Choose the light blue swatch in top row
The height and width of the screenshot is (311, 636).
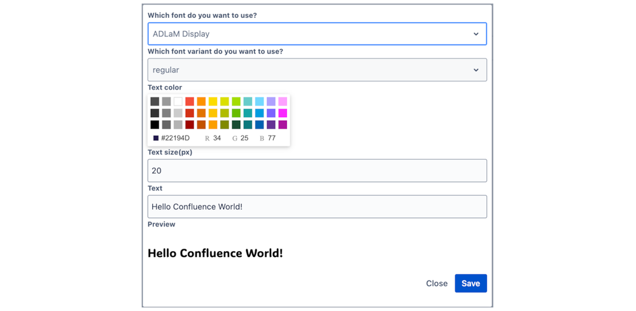click(x=260, y=102)
